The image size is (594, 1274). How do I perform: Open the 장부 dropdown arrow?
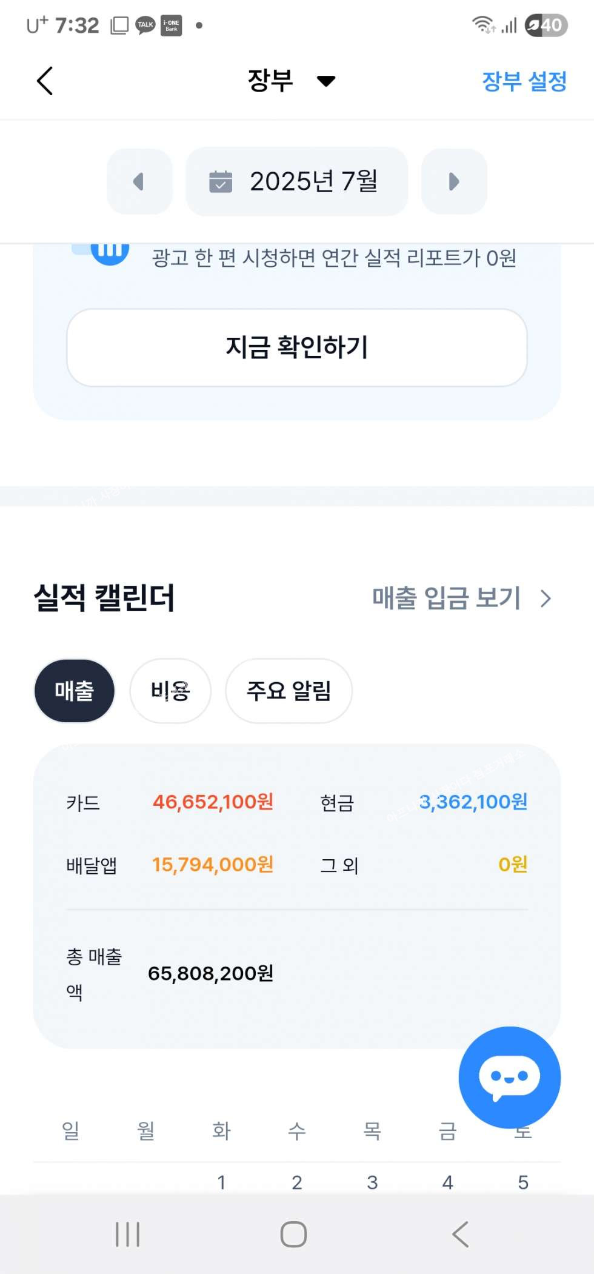326,81
